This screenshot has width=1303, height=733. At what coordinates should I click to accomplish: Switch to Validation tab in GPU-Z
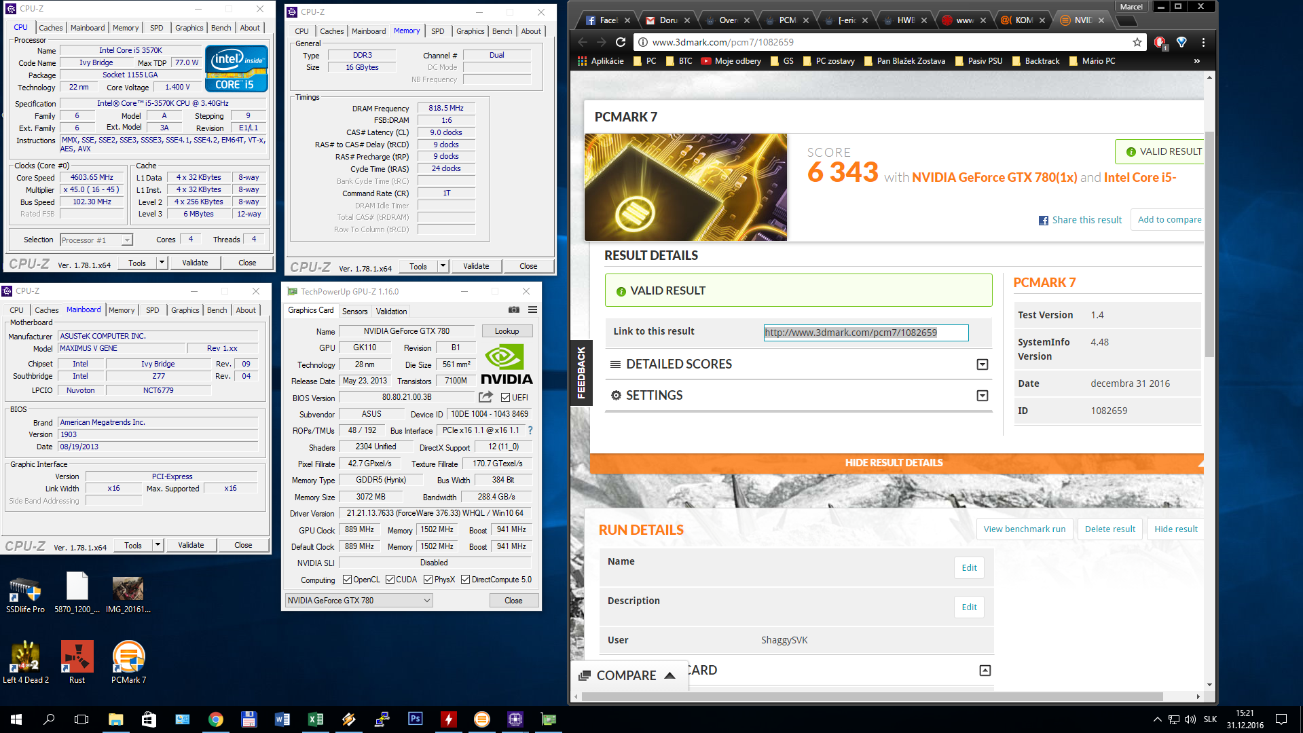point(392,312)
